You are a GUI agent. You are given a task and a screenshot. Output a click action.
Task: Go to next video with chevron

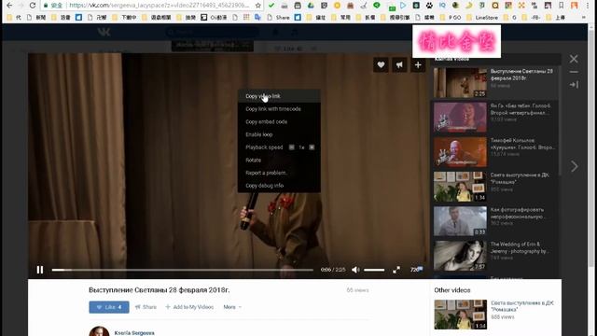pos(575,166)
